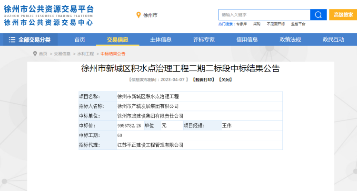Click the breadcrumb location pin icon
This screenshot has height=191, width=357.
click(x=35, y=54)
